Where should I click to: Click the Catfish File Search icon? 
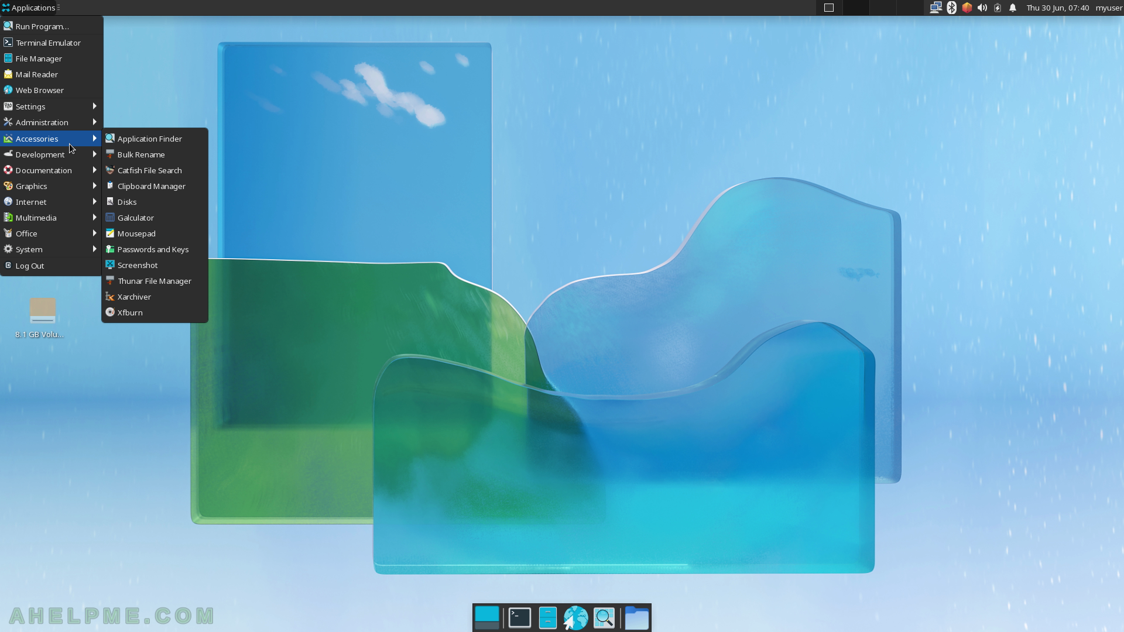(110, 170)
